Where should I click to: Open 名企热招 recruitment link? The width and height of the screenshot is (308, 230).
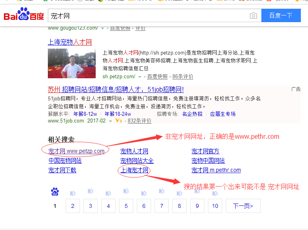tap(192, 114)
